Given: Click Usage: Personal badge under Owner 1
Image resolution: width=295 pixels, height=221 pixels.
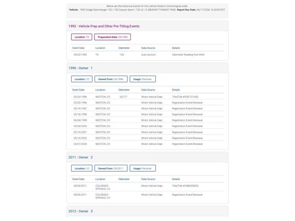Looking at the screenshot, I should pyautogui.click(x=142, y=79).
